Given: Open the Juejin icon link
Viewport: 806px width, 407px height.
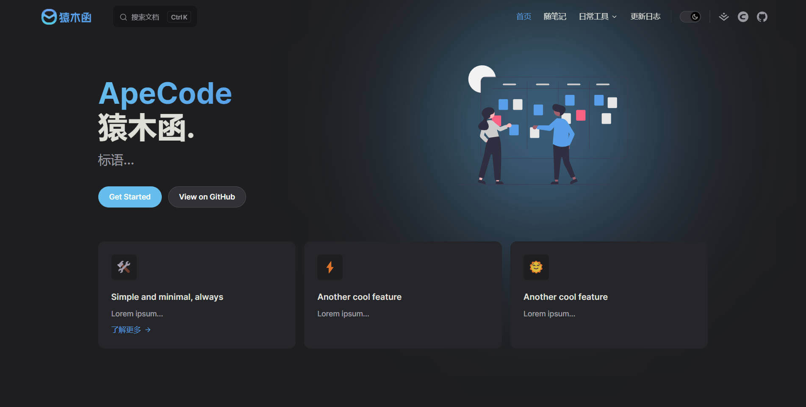Looking at the screenshot, I should coord(724,17).
